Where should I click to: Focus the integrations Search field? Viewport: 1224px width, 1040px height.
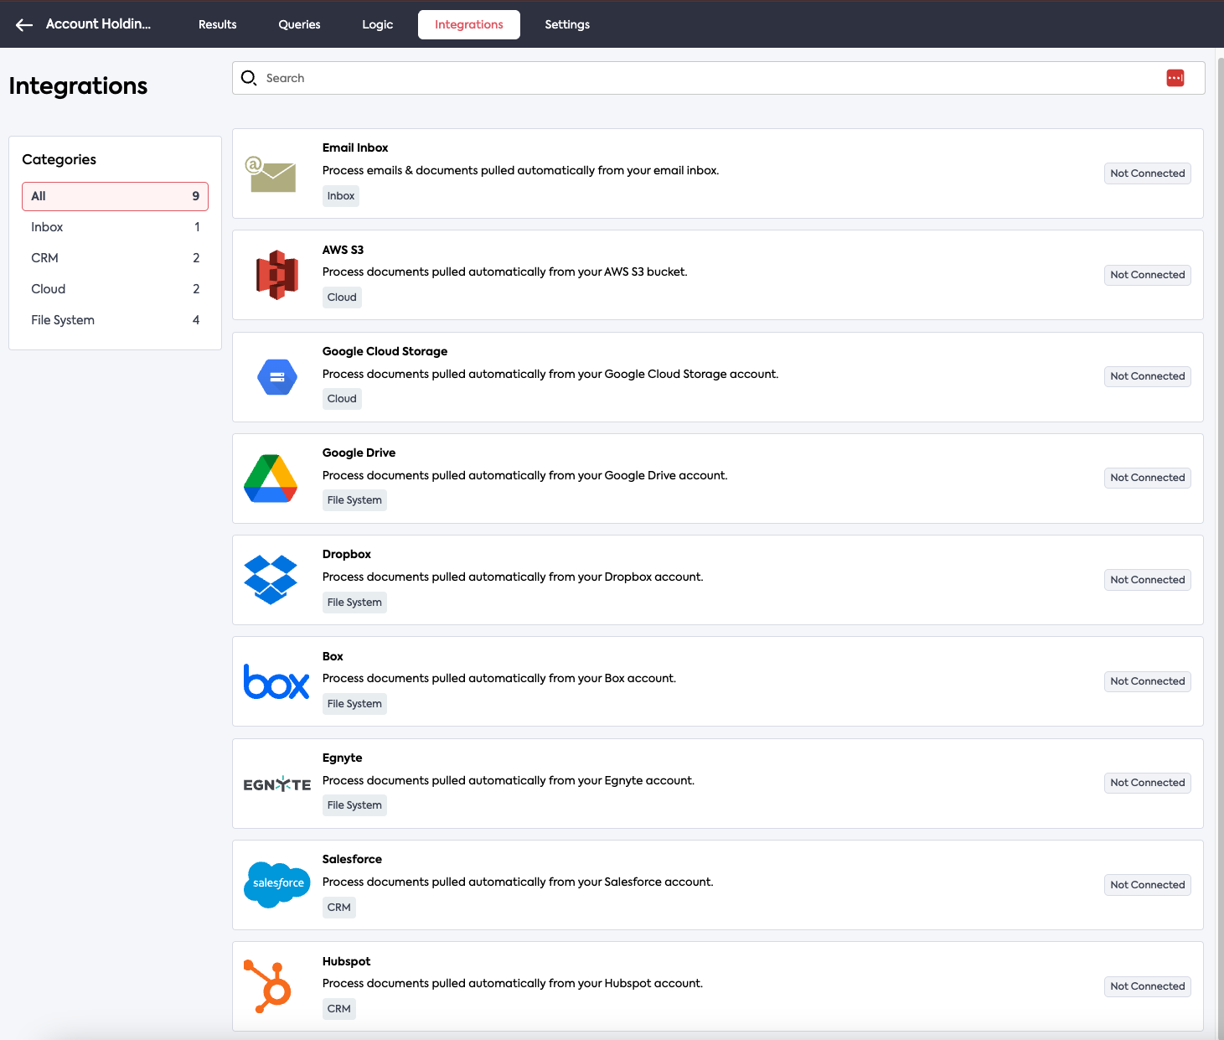704,78
